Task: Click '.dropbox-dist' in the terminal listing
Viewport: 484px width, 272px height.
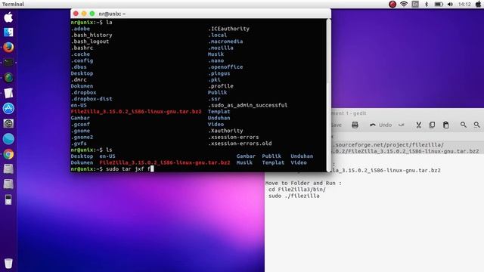Action: pos(92,99)
